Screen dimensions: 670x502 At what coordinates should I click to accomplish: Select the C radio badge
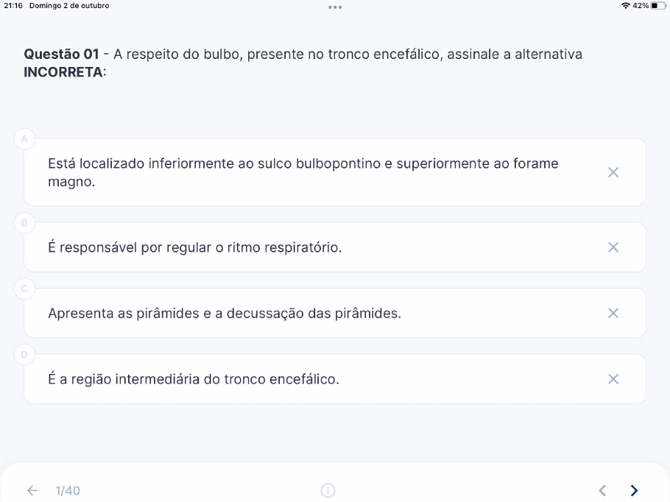tap(24, 289)
